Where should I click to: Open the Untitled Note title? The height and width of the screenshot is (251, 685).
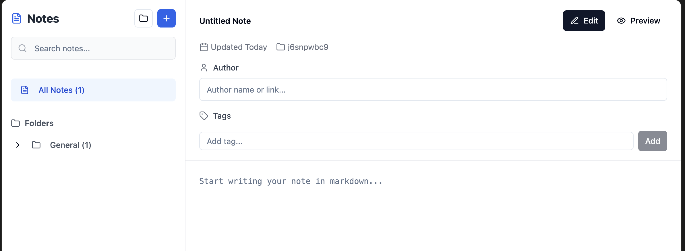click(x=225, y=21)
